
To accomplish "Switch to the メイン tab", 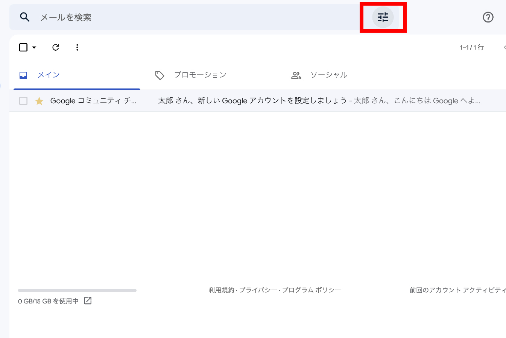I will click(48, 75).
